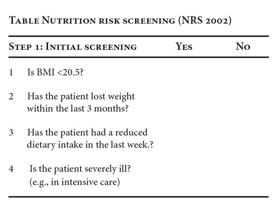
Task: Click row number 3
Action: 11,133
